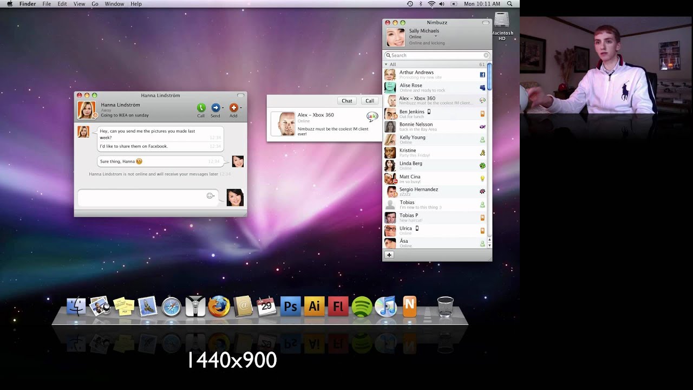Image resolution: width=693 pixels, height=390 pixels.
Task: Click ICQ flower icon beside Linda Berg
Action: tap(482, 166)
